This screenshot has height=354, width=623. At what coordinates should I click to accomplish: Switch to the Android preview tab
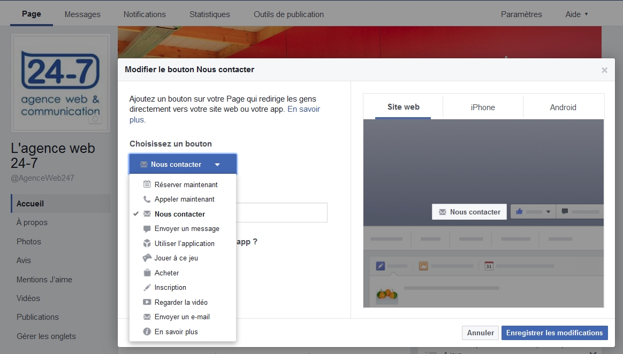[563, 107]
